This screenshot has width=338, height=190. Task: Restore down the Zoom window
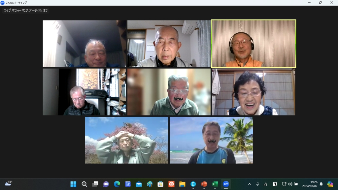(321, 3)
